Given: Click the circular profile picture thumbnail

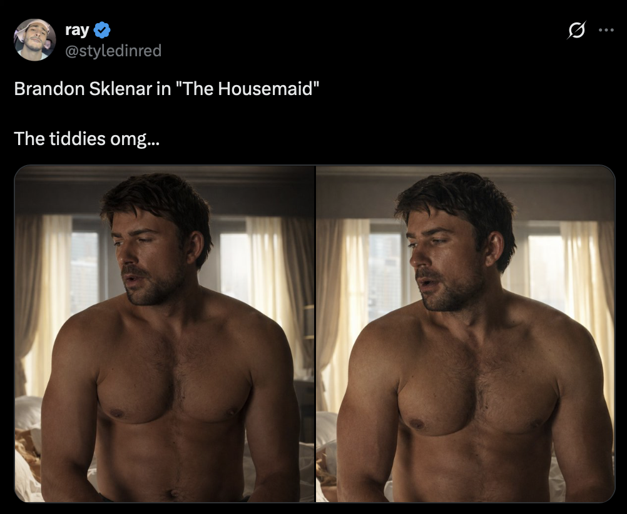Looking at the screenshot, I should tap(34, 36).
